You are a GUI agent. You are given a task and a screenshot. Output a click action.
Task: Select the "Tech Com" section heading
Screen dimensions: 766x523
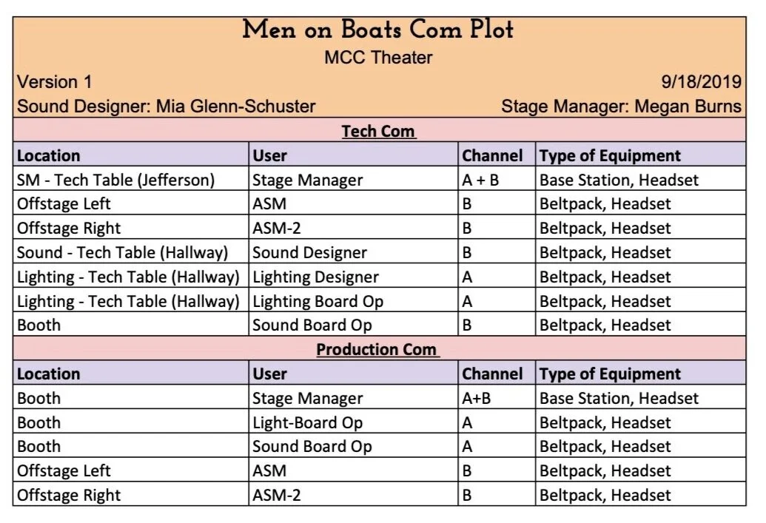click(x=378, y=132)
